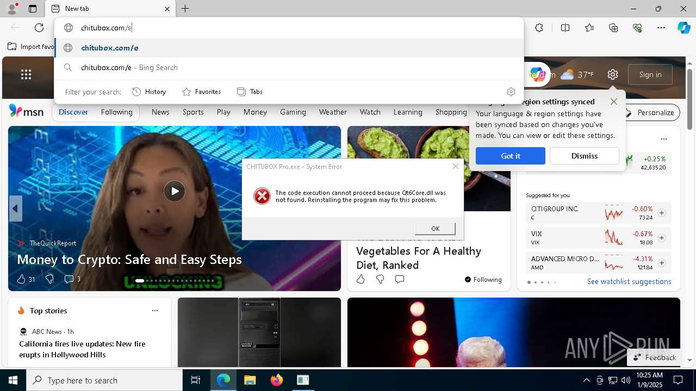
Task: Open Copilot sidebar icon
Action: click(x=683, y=28)
